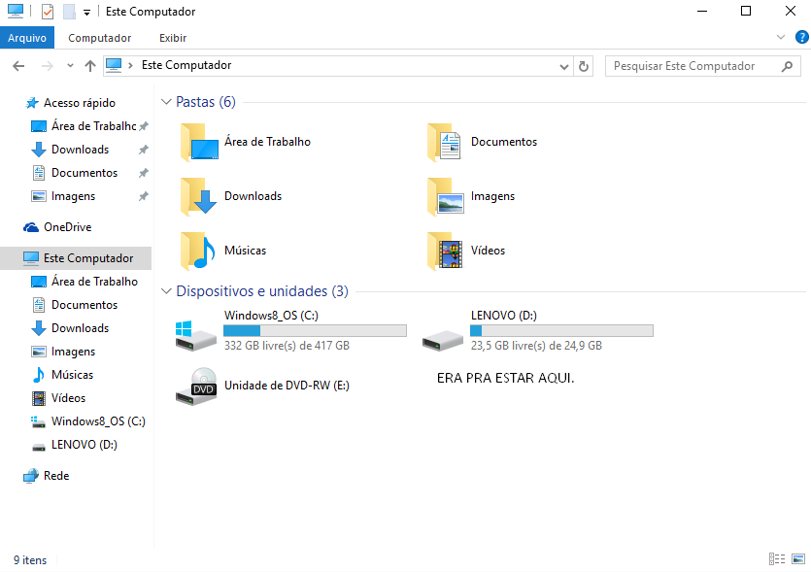Click the computer icon in the address bar
This screenshot has height=572, width=811.
[x=114, y=65]
